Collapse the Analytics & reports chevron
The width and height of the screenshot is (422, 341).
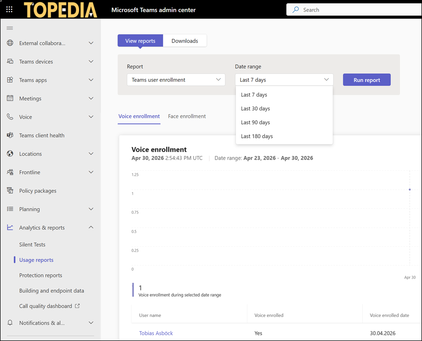tap(91, 227)
